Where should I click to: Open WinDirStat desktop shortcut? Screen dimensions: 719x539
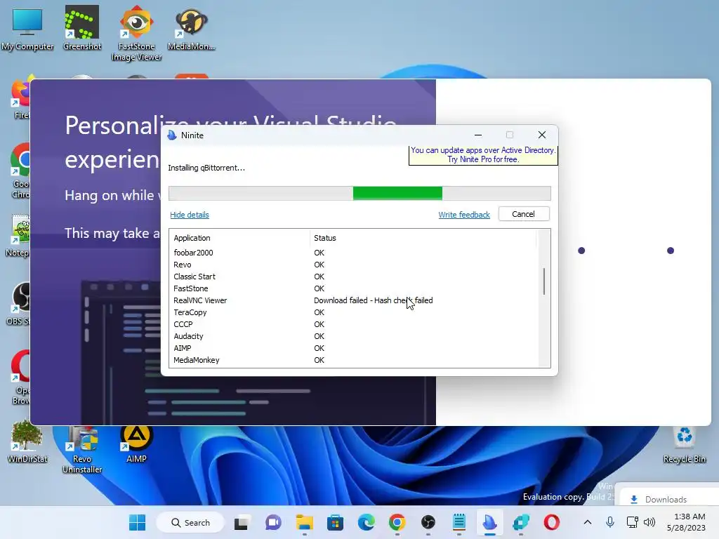[x=27, y=442]
